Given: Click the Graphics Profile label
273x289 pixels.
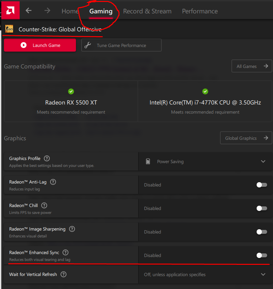Looking at the screenshot, I should tap(25, 158).
